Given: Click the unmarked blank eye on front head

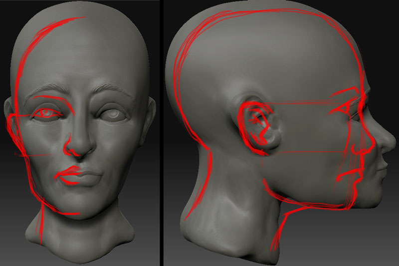Looking at the screenshot, I should (x=114, y=114).
